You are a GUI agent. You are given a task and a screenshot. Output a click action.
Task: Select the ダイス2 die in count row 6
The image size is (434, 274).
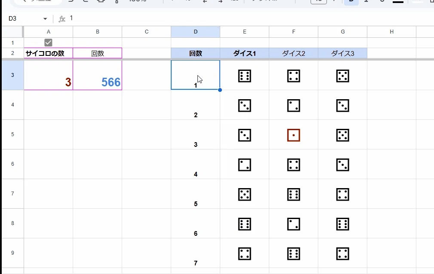point(294,224)
